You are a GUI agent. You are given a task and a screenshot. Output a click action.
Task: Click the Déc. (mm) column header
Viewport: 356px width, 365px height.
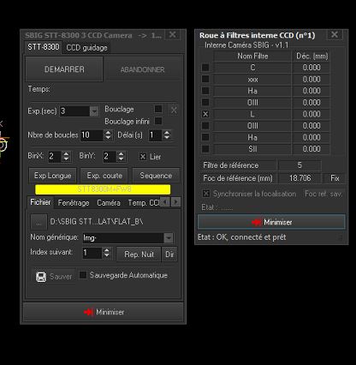[311, 56]
